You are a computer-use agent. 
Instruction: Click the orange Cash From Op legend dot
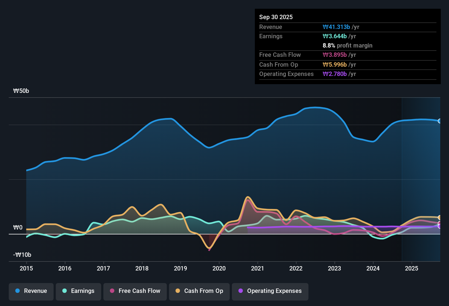pos(178,291)
